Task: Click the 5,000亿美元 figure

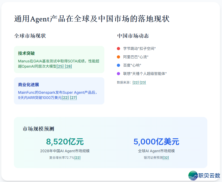Action: 156,142
